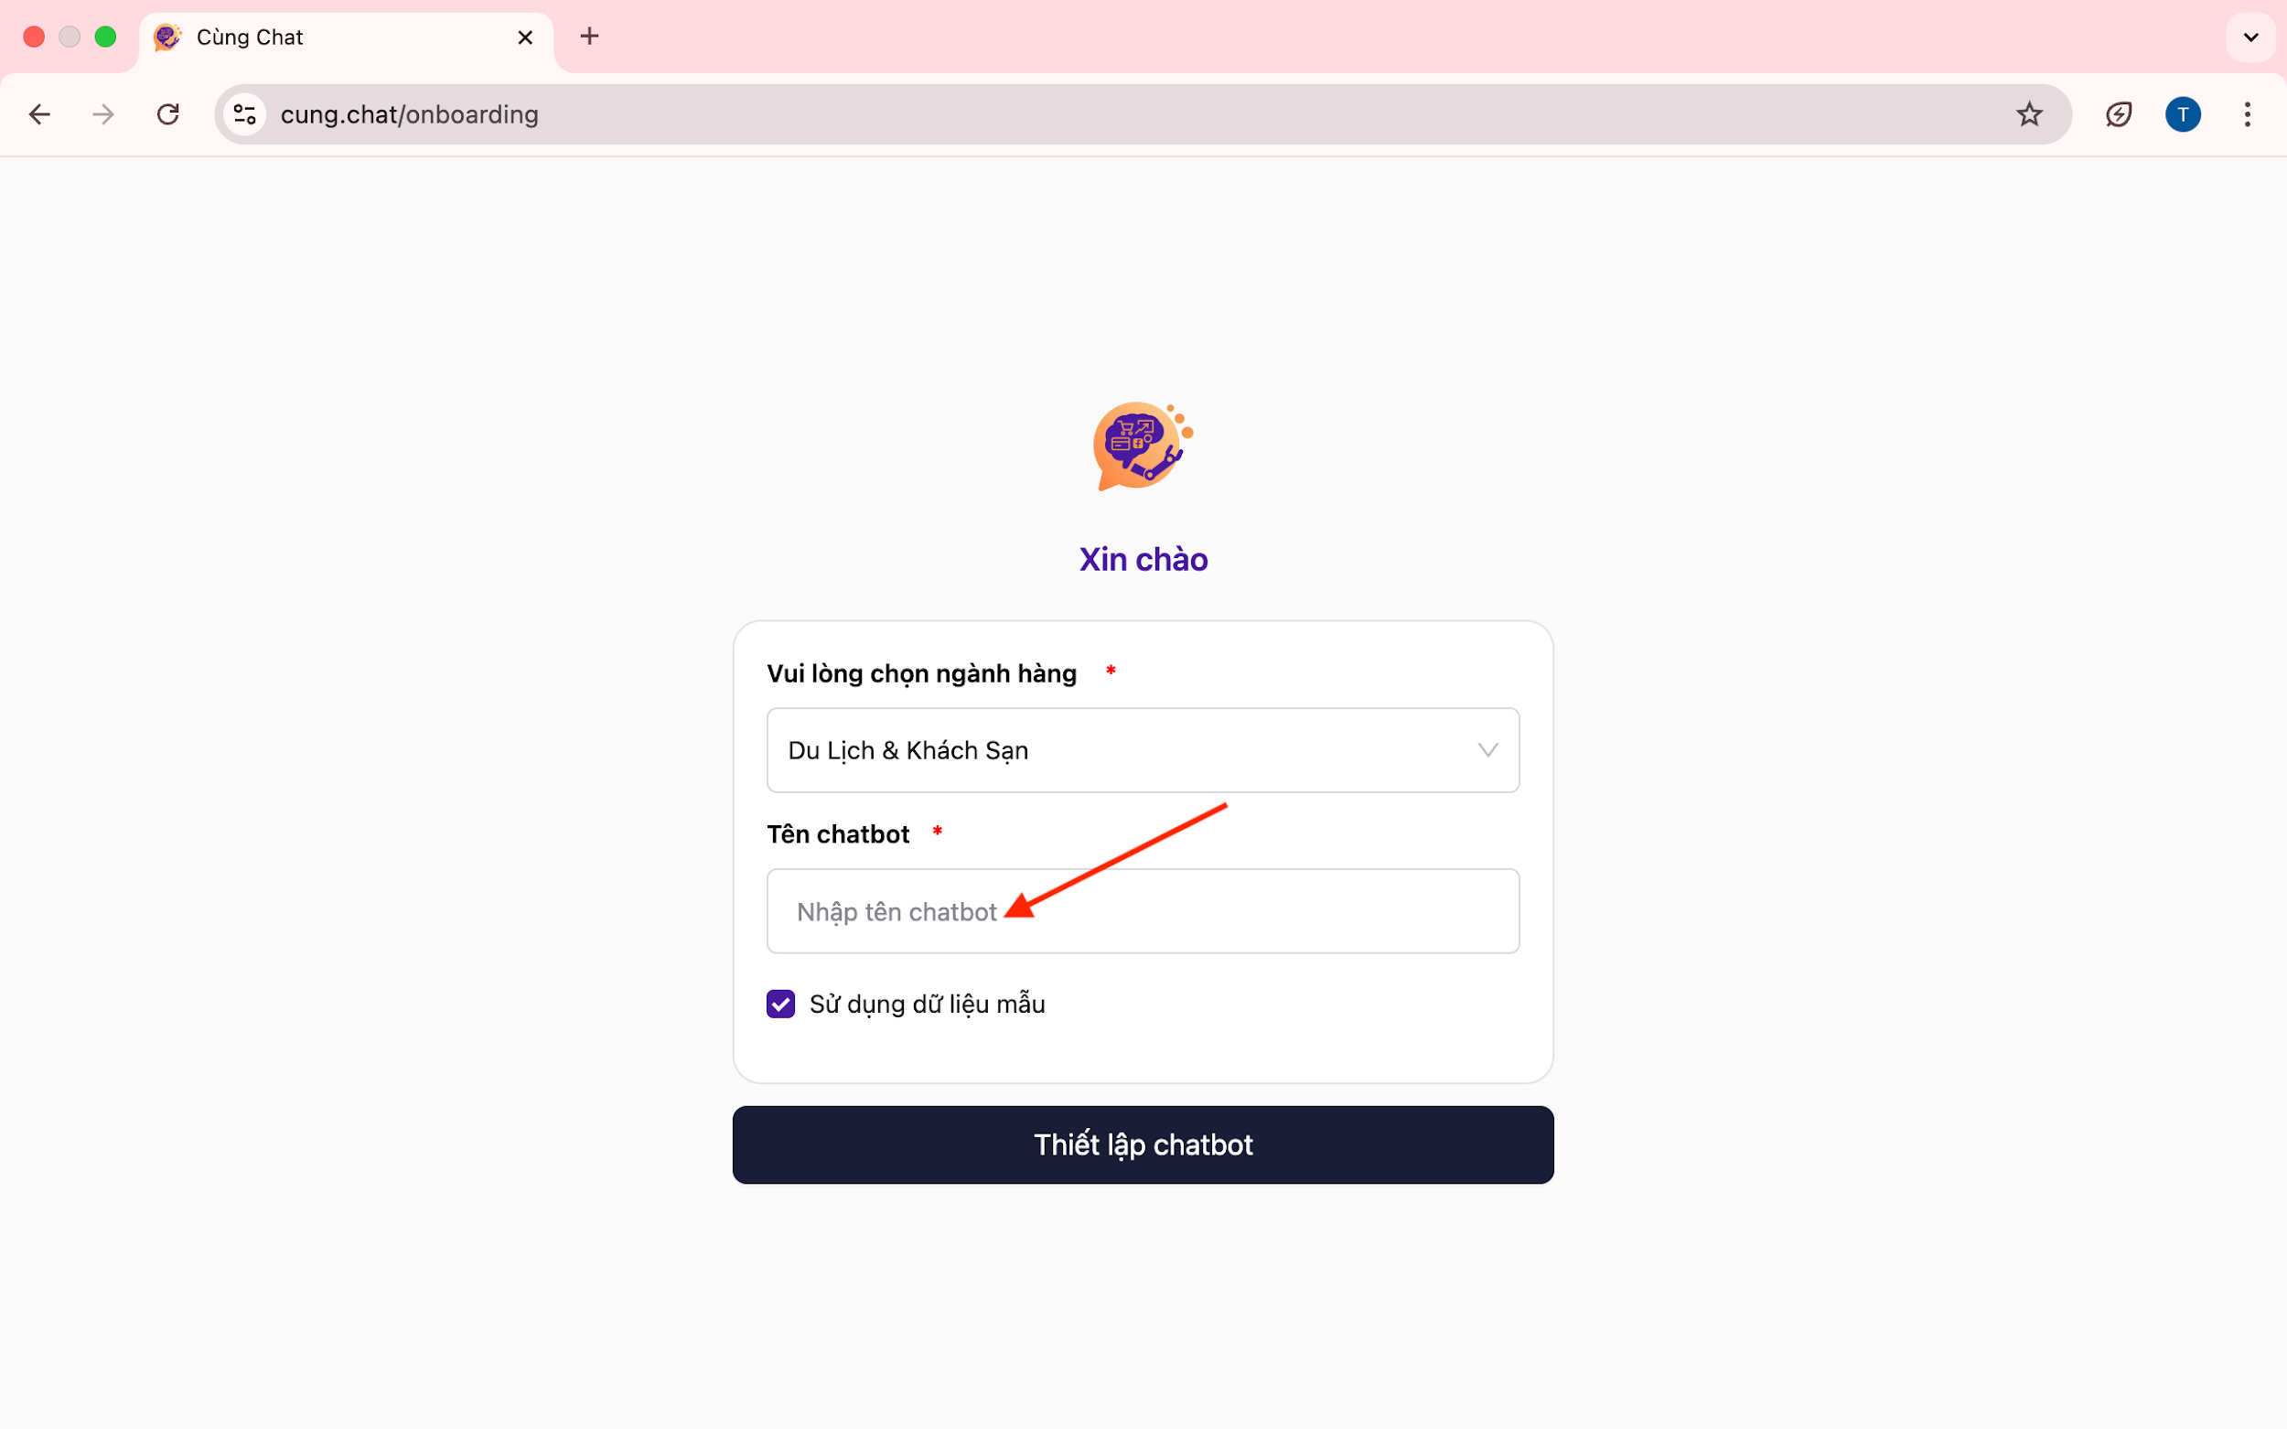Close the Cùng Chat tab
Viewport: 2287px width, 1429px height.
[525, 38]
